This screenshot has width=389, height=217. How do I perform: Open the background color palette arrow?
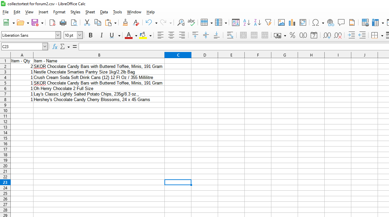(150, 36)
